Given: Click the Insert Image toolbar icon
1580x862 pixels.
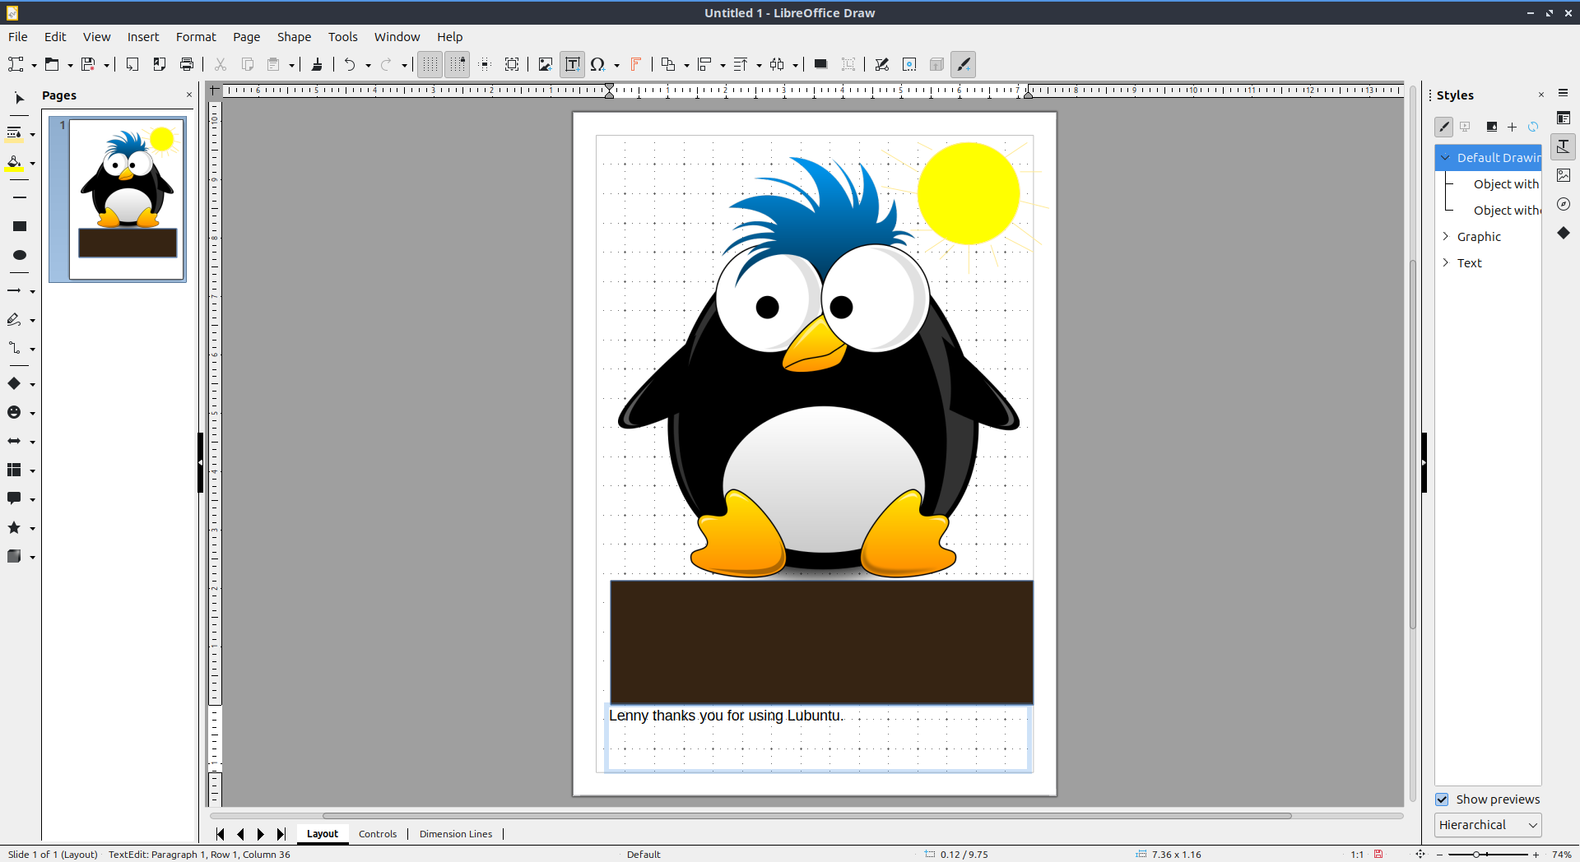Looking at the screenshot, I should click(x=545, y=64).
